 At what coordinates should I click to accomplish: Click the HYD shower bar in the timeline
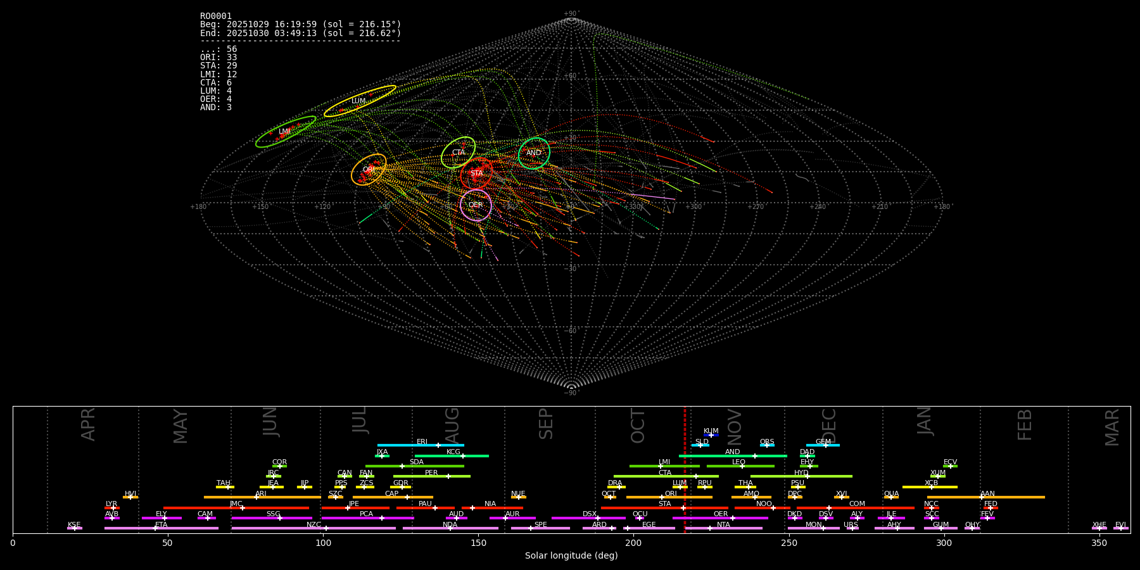tap(801, 476)
